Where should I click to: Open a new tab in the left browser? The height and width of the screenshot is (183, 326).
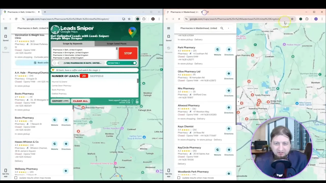click(45, 12)
